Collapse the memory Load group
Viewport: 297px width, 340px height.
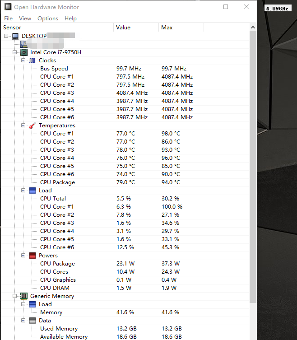[x=23, y=304]
